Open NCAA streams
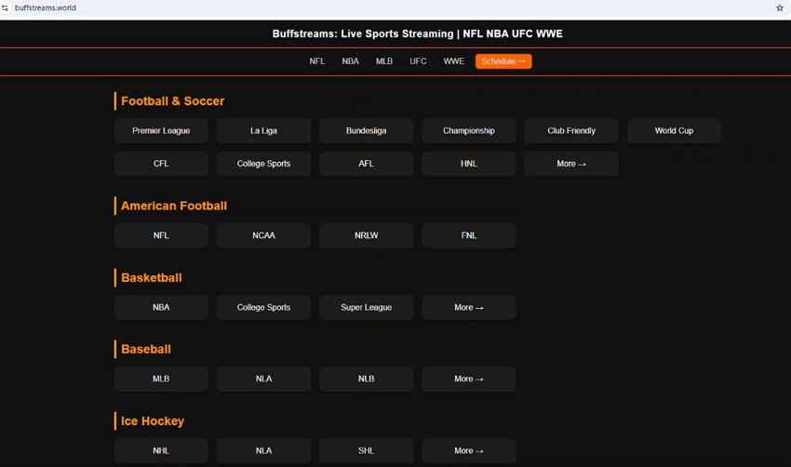Image resolution: width=791 pixels, height=467 pixels. 263,235
